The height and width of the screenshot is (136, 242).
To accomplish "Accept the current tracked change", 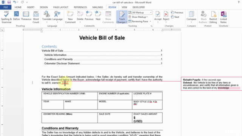I will coord(158,15).
